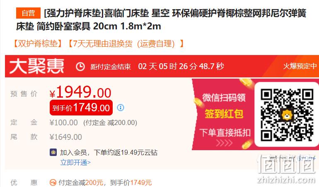Click the orange coupon icon beside 付定金减200元

53,182
